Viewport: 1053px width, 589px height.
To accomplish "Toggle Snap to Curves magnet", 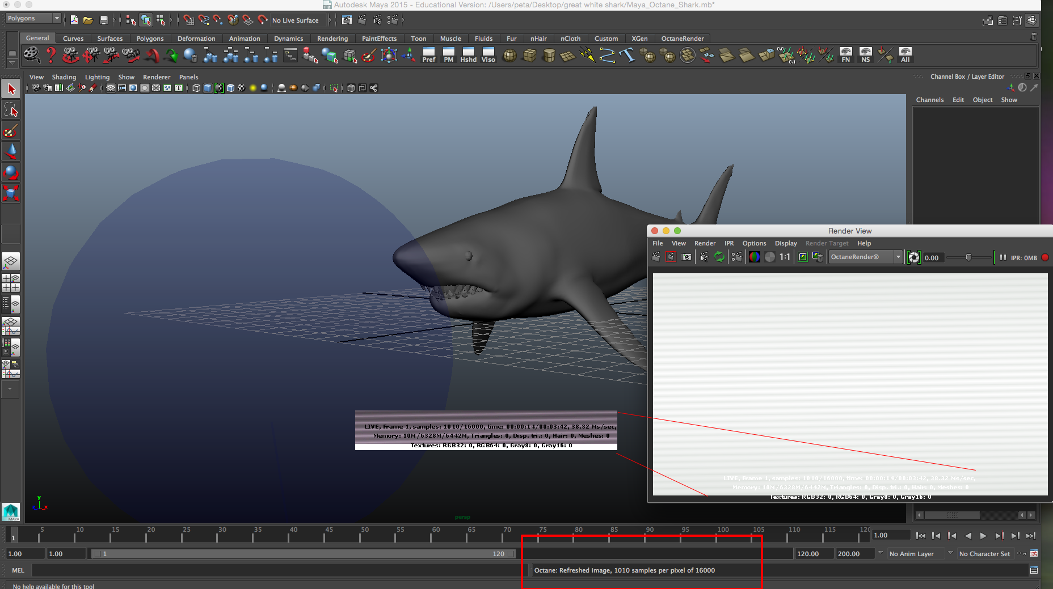I will [x=204, y=20].
